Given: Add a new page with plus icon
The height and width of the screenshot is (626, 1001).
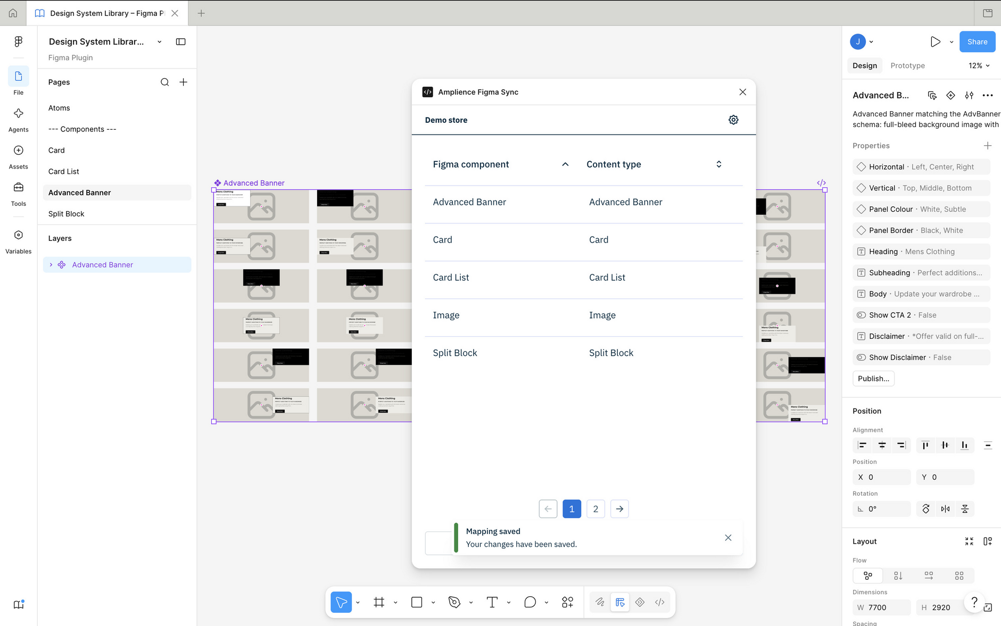Looking at the screenshot, I should point(184,82).
